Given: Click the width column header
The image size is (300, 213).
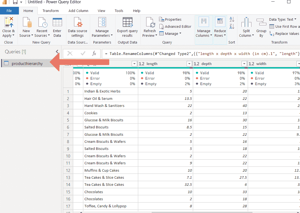Looking at the screenshot, I should [274, 64].
